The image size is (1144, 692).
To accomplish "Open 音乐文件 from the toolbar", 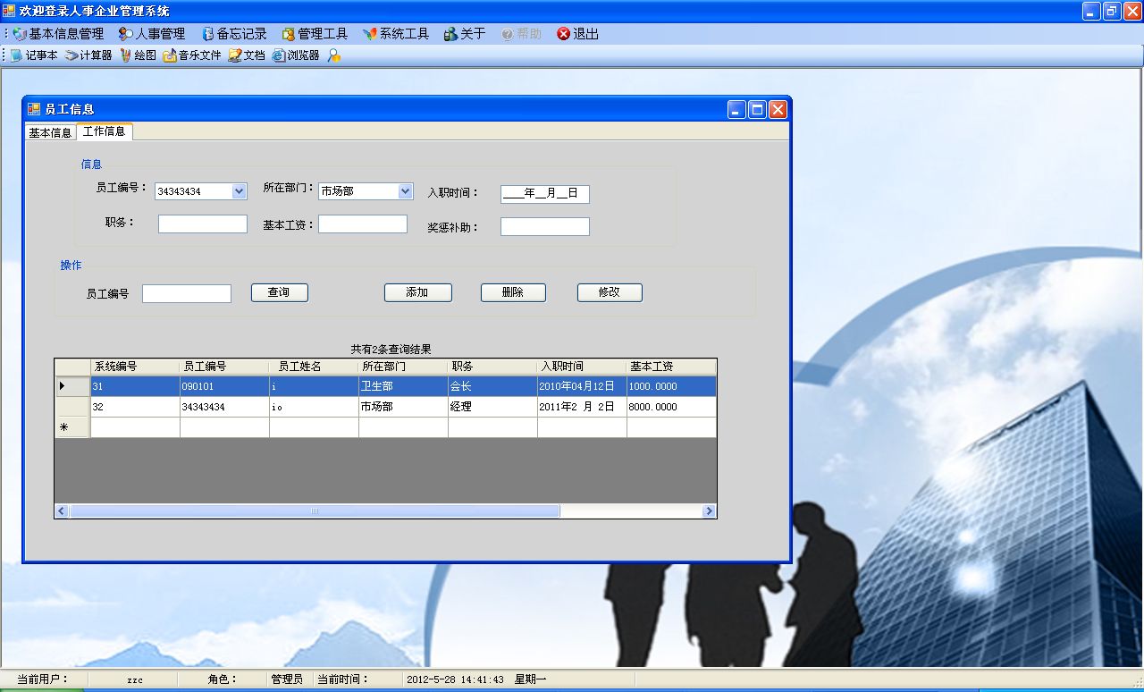I will tap(192, 55).
